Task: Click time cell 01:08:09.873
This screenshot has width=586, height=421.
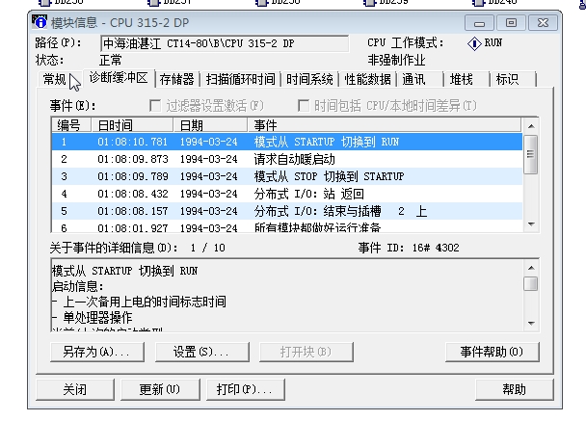Action: [x=133, y=159]
